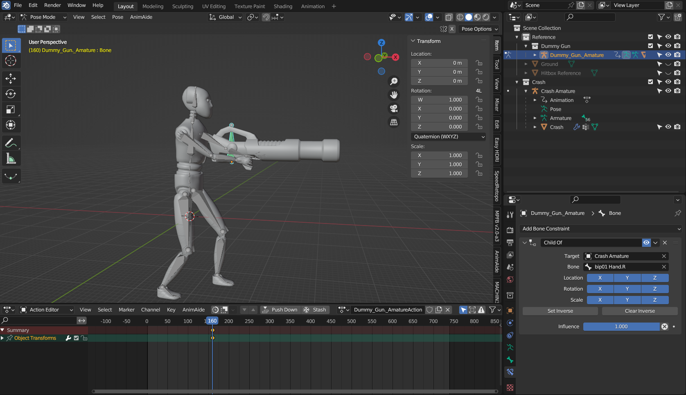Select the Rotate tool in the toolbar
Viewport: 686px width, 395px height.
point(11,94)
